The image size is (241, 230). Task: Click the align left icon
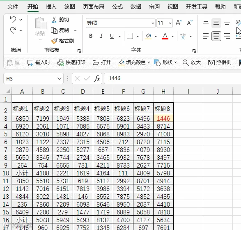(x=206, y=36)
